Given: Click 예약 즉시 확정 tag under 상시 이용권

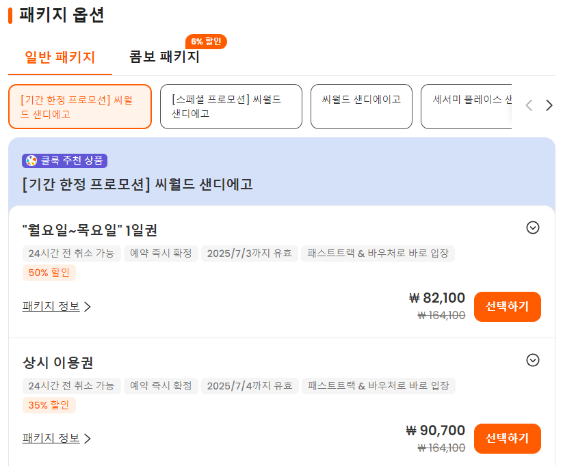Looking at the screenshot, I should [161, 385].
